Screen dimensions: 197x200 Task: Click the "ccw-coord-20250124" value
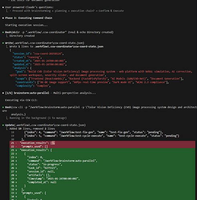(x=48, y=54)
